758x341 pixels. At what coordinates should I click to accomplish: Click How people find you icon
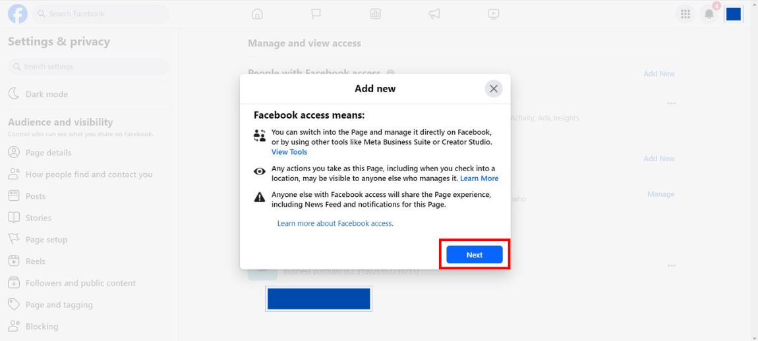pyautogui.click(x=14, y=174)
